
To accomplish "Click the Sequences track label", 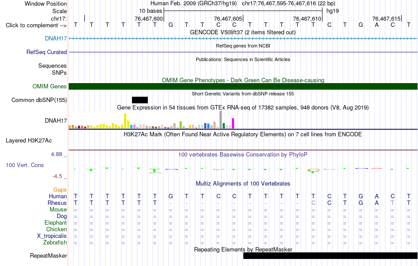I will (52, 66).
